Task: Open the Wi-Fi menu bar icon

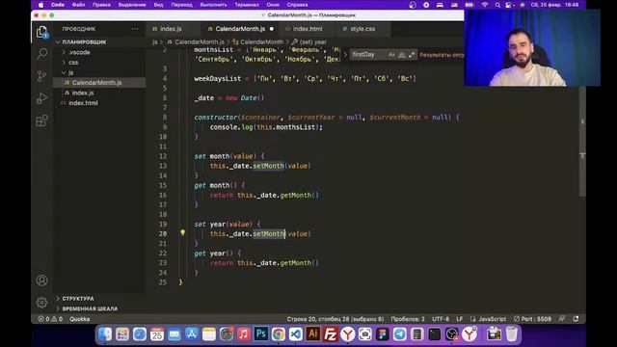Action: coord(485,5)
